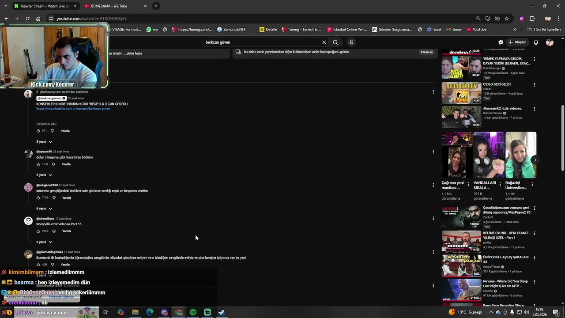Screen dimensions: 565x318
Task: Open the zoom magnifier in address bar
Action: tap(478, 19)
